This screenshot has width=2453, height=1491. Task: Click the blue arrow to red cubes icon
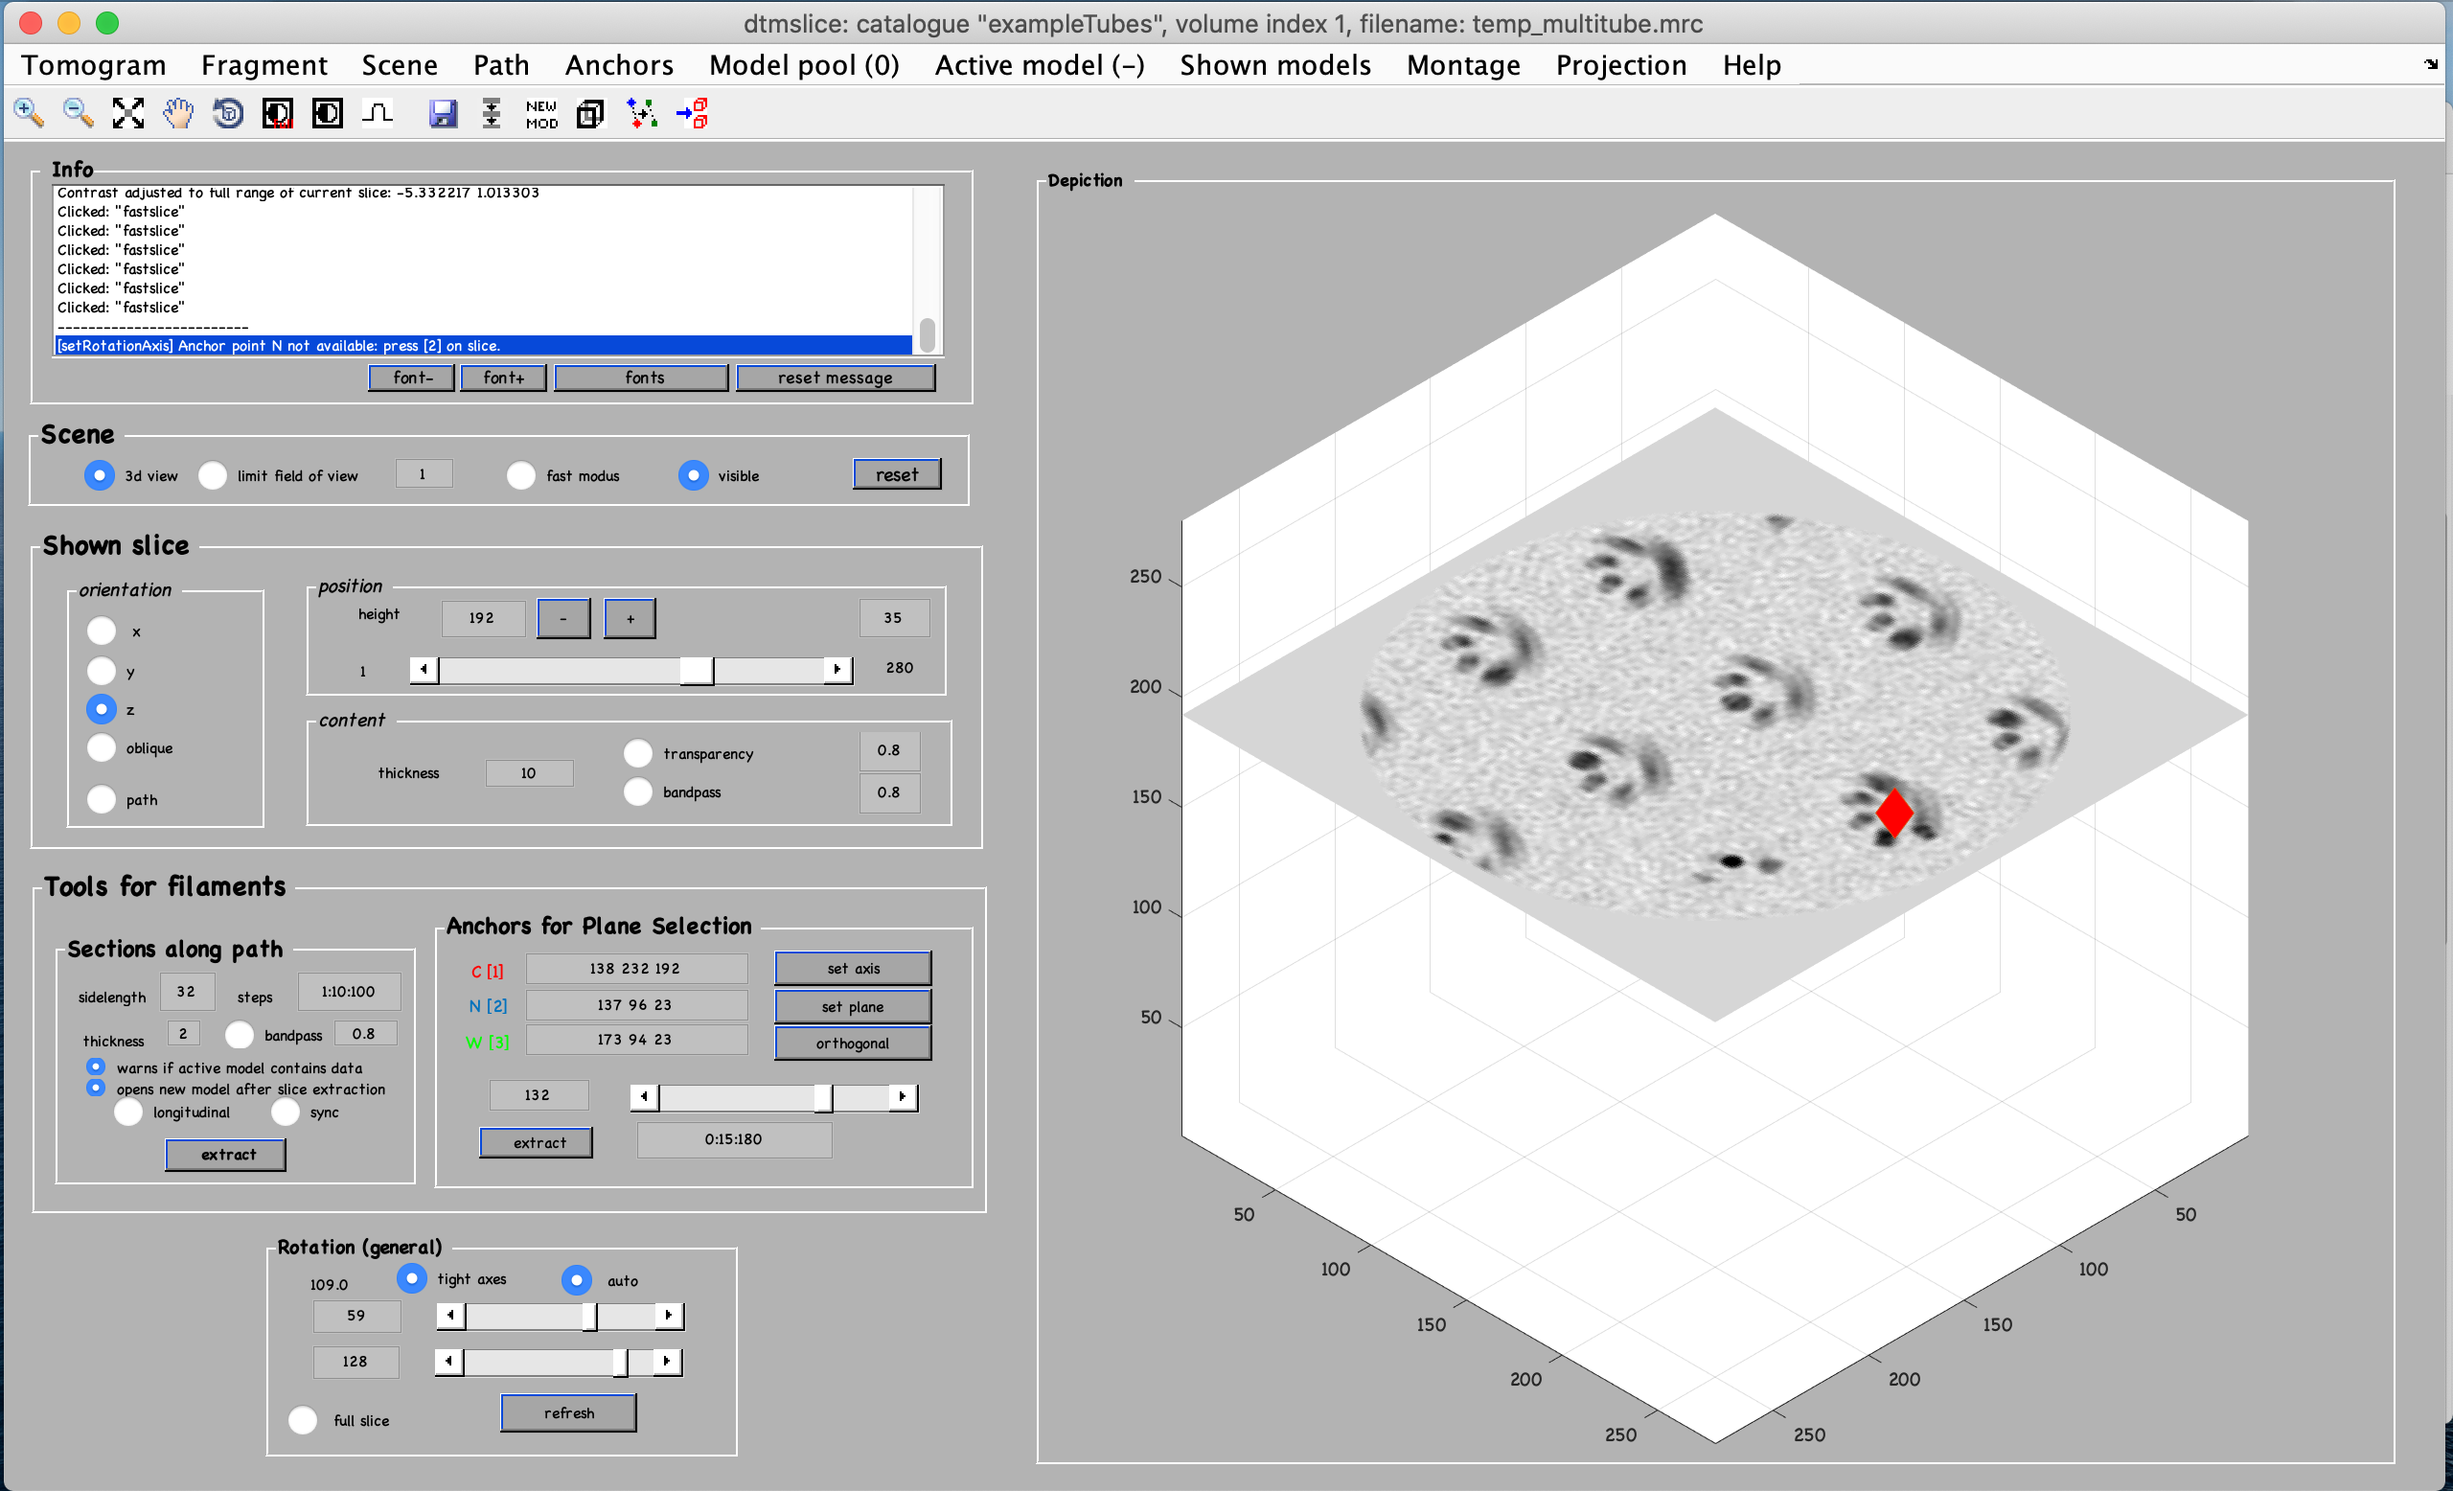tap(692, 113)
